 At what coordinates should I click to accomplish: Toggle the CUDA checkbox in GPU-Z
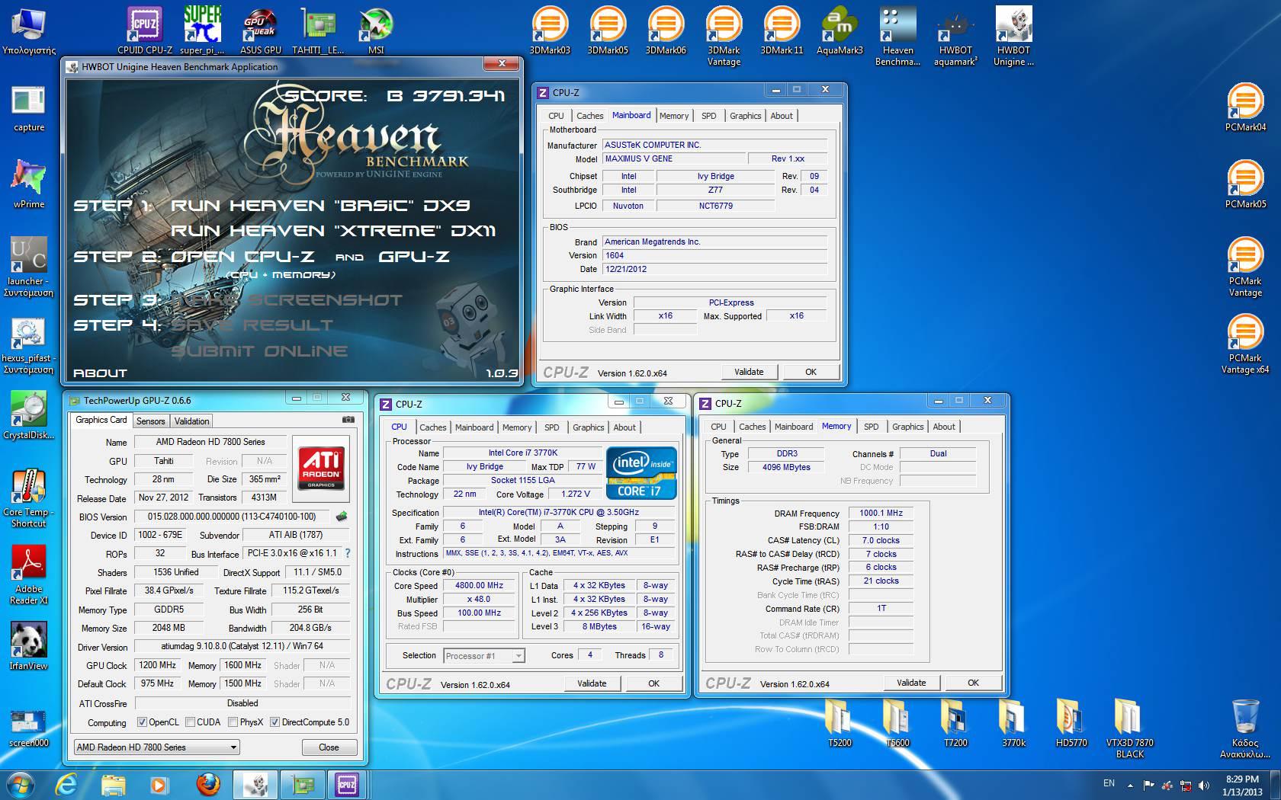tap(190, 722)
